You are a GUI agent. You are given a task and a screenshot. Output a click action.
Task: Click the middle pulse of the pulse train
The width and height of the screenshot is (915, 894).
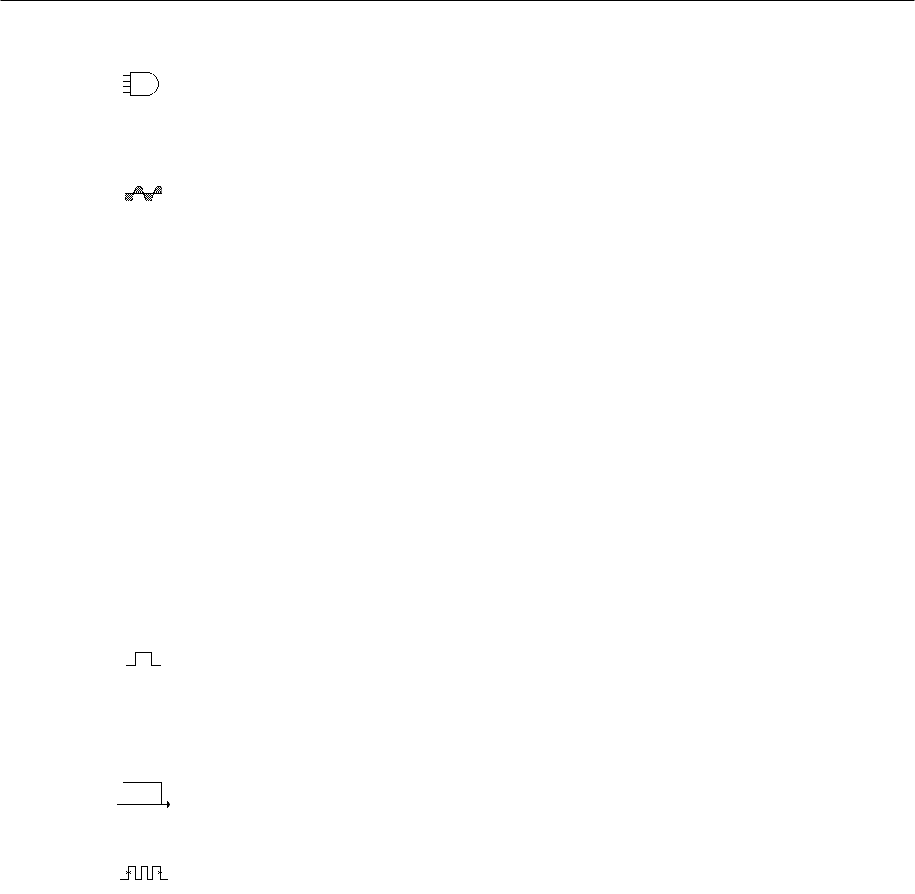[144, 873]
